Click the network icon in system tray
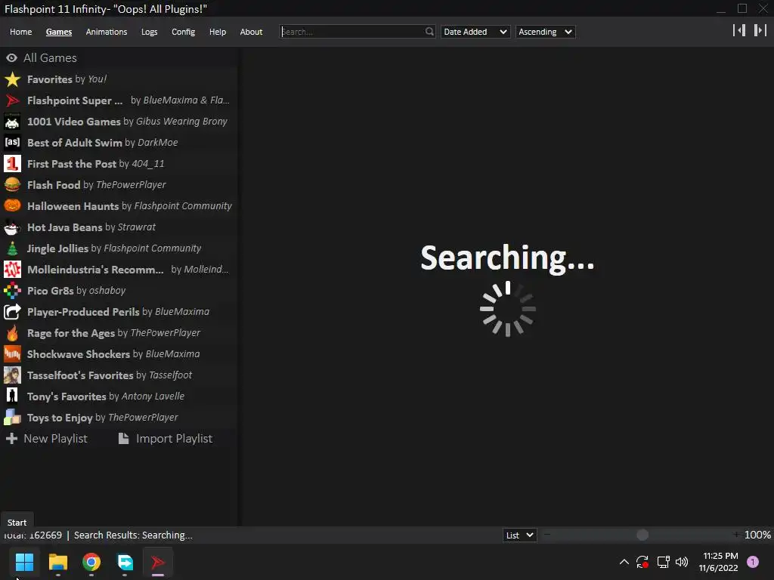Viewport: 774px width, 580px height. click(663, 562)
